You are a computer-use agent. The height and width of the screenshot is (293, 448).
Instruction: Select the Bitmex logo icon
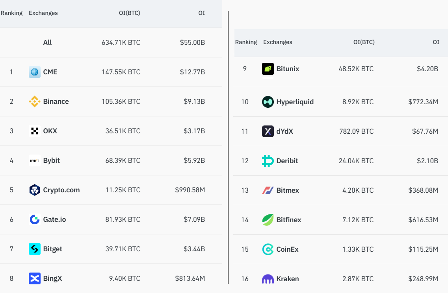click(x=268, y=190)
